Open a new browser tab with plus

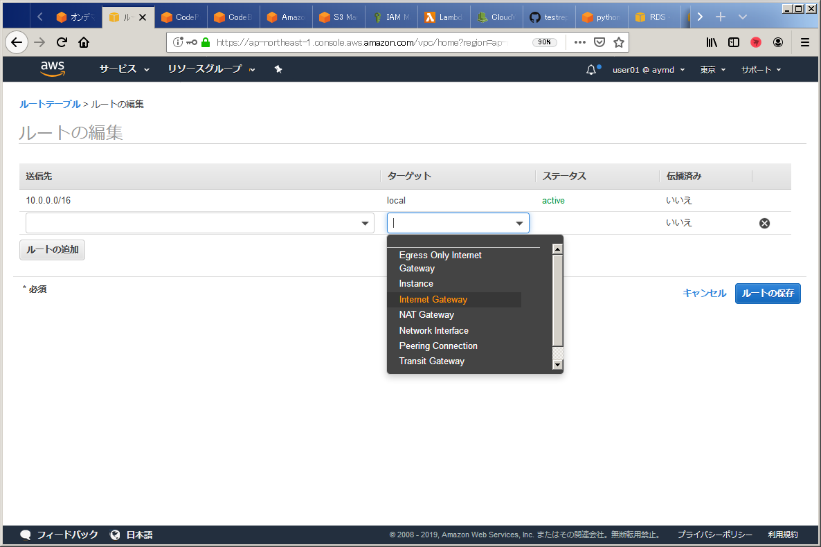(721, 17)
